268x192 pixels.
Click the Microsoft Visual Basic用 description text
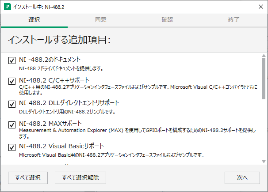pyautogui.click(x=111, y=155)
